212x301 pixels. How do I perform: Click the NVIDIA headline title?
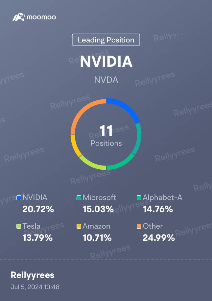tap(106, 62)
